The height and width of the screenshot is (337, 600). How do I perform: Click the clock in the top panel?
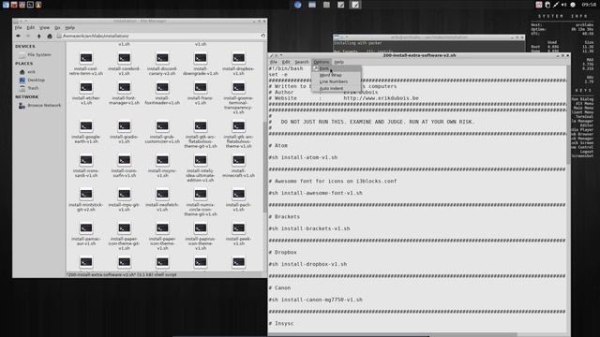(x=589, y=5)
